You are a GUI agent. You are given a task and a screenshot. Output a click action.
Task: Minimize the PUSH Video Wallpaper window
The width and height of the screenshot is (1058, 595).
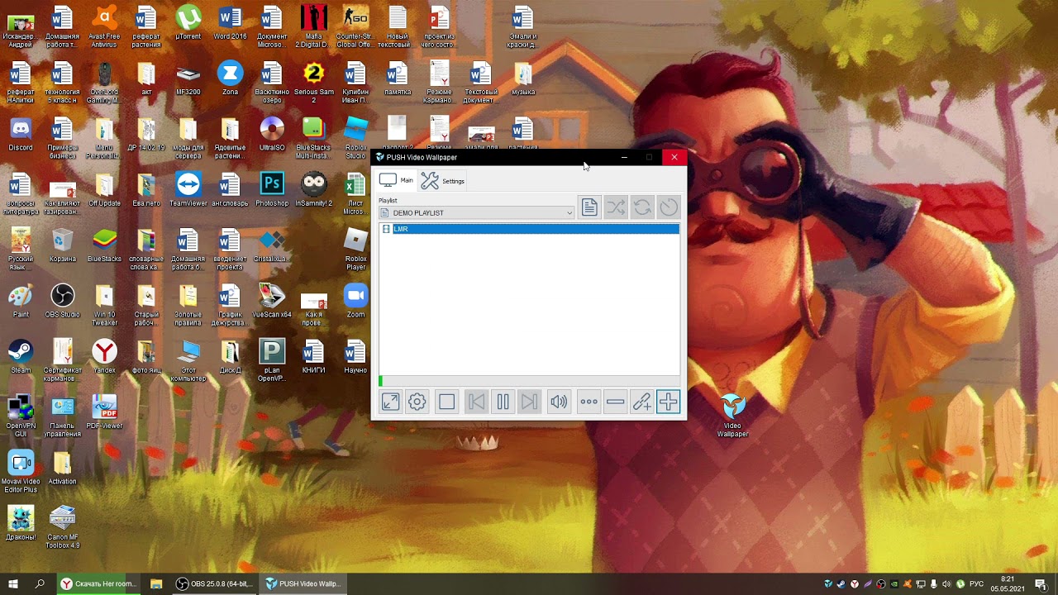(x=625, y=157)
